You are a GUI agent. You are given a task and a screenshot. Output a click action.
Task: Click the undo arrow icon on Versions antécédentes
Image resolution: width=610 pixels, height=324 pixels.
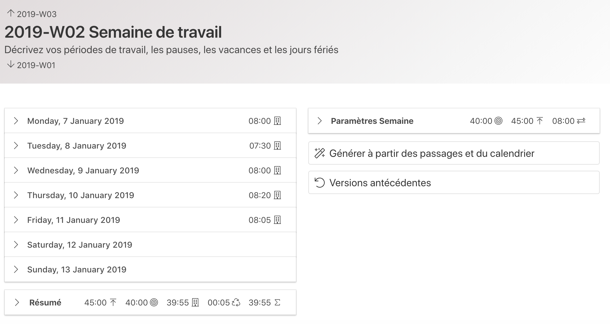319,183
